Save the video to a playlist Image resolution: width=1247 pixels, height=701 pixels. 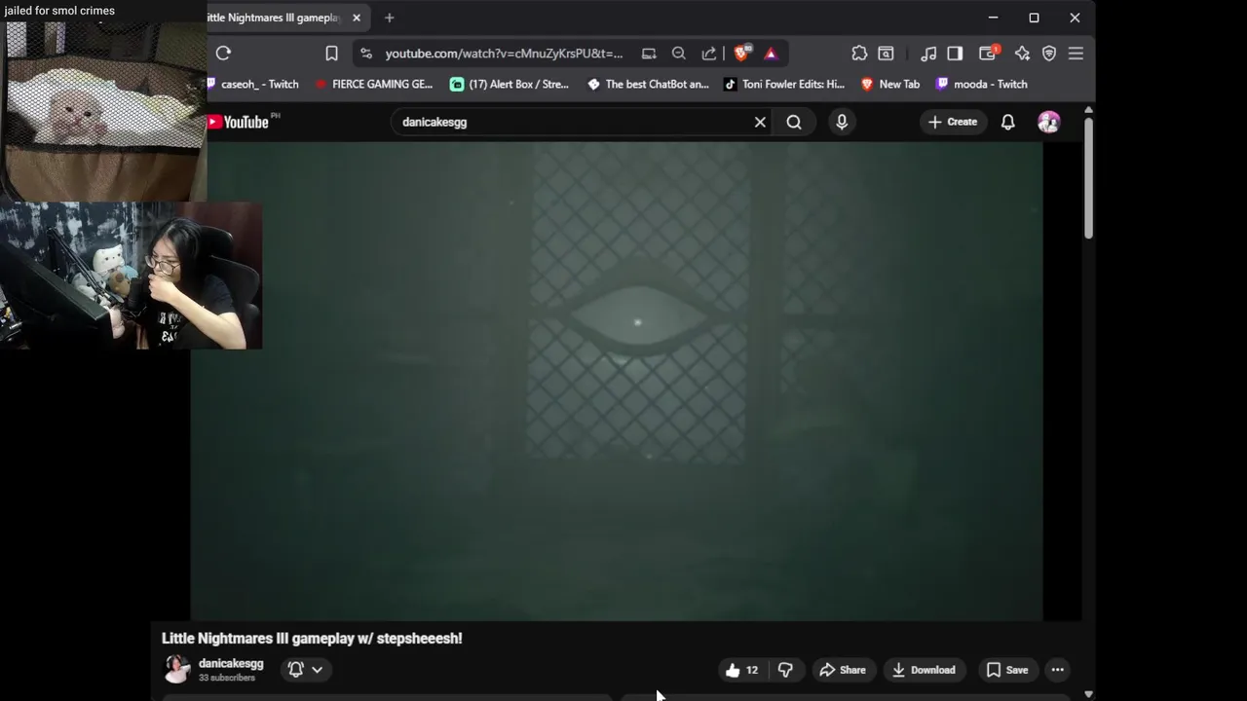click(1007, 670)
